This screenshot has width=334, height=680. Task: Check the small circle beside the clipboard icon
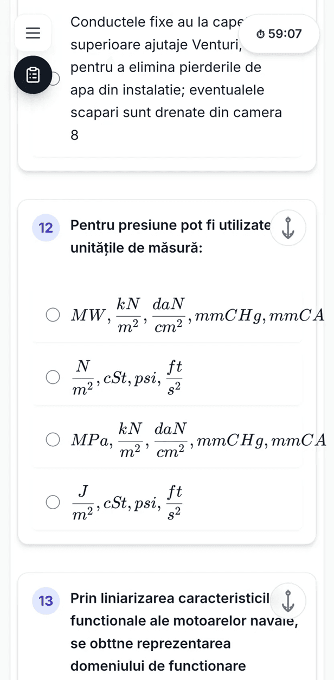click(55, 78)
